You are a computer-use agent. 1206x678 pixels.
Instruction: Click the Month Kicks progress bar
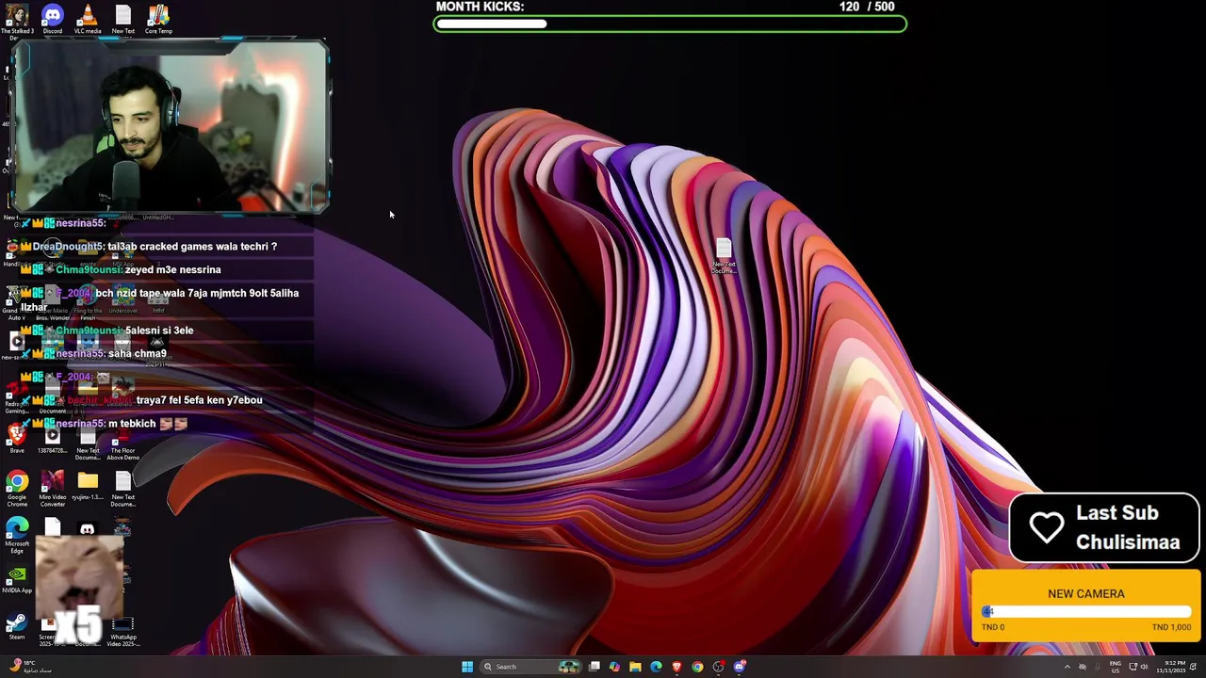[670, 24]
